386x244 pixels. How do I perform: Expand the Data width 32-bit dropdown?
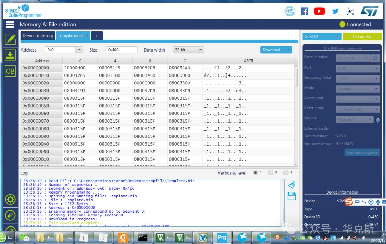pyautogui.click(x=188, y=50)
